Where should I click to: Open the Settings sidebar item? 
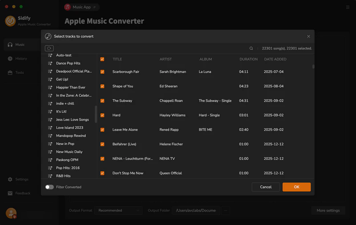[22, 179]
